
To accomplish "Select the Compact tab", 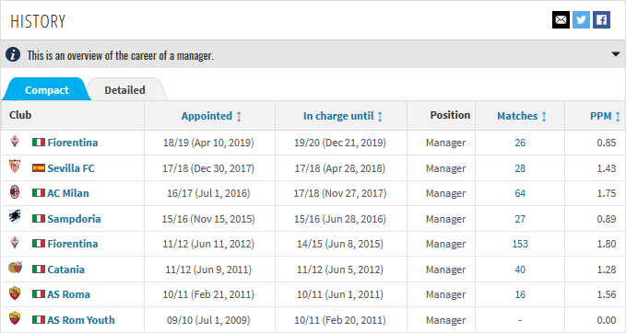I will click(47, 90).
